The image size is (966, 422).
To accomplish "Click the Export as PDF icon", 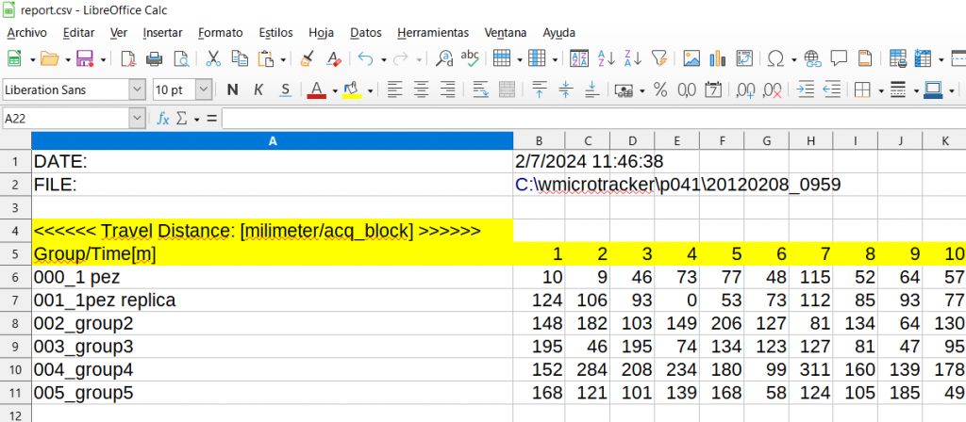I will point(127,59).
